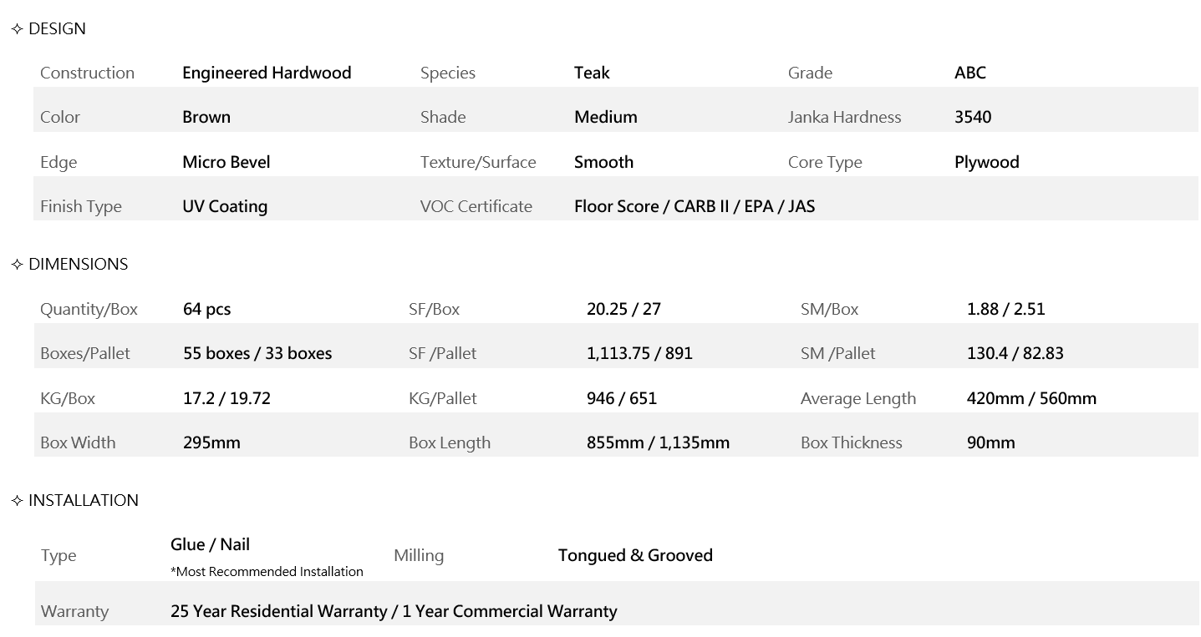This screenshot has width=1201, height=637.
Task: Click the Teak species value
Action: click(592, 73)
